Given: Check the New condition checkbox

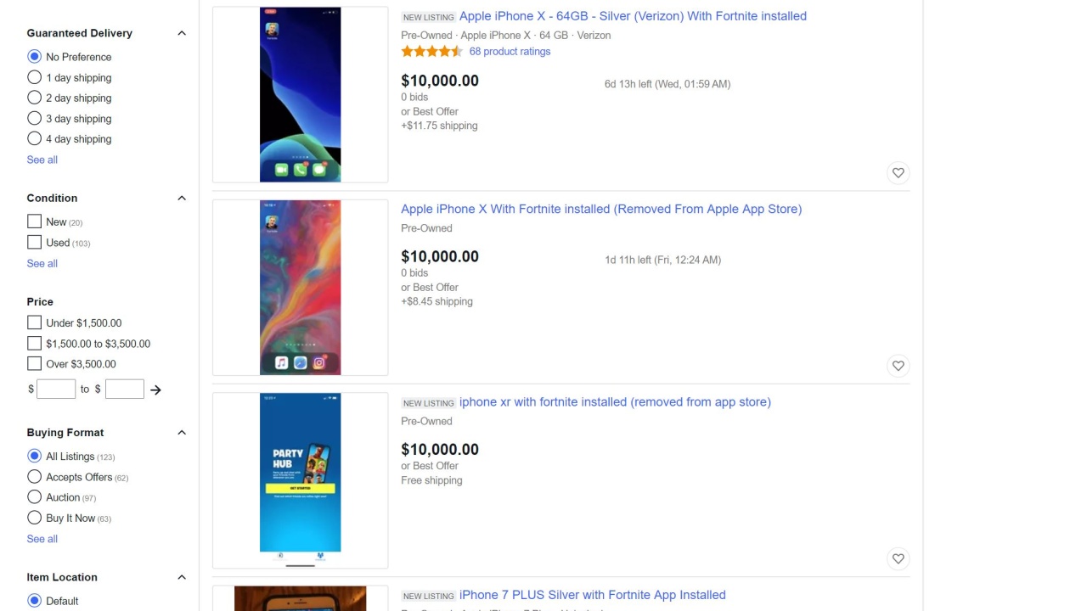Looking at the screenshot, I should pyautogui.click(x=35, y=221).
